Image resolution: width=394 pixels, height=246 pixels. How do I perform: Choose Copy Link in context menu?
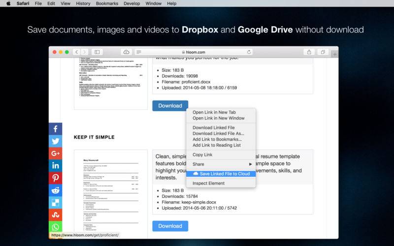(x=221, y=154)
